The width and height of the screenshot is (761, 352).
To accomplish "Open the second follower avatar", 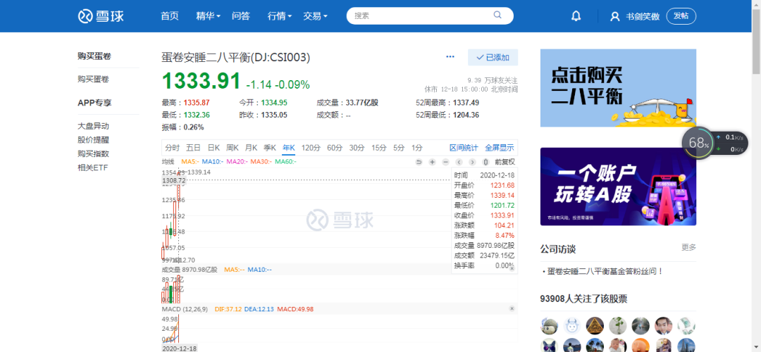I will pyautogui.click(x=571, y=325).
